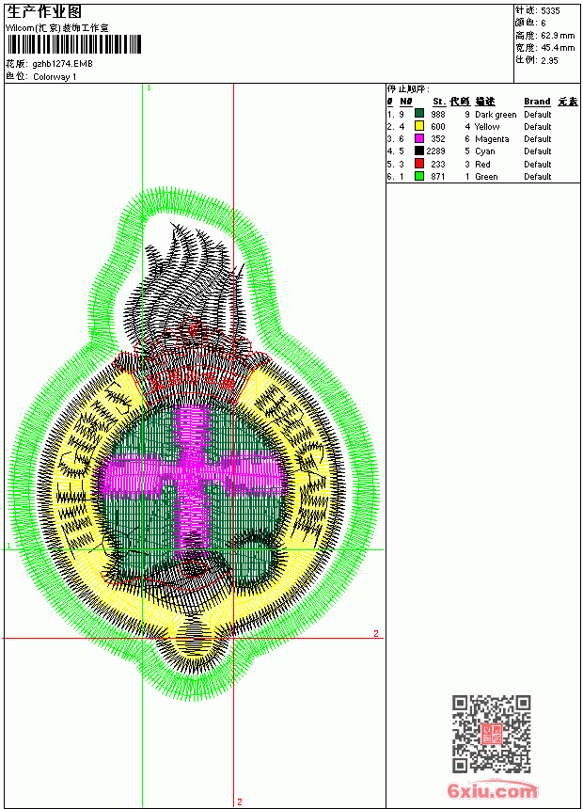Select the Dark green stop sequence row
This screenshot has height=809, width=583.
tap(483, 114)
